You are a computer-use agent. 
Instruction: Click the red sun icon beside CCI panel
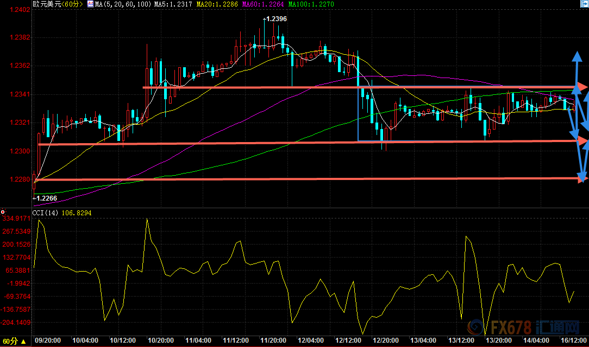click(3, 213)
